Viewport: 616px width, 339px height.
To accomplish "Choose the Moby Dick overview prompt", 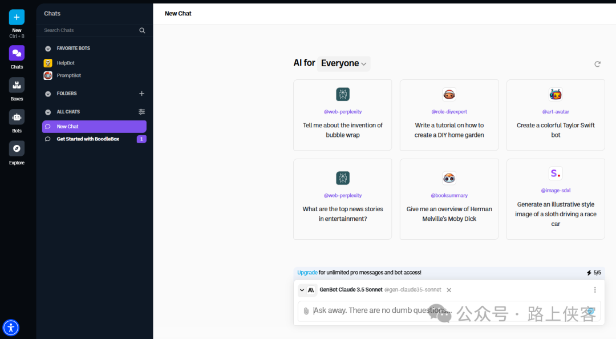I will pyautogui.click(x=449, y=199).
